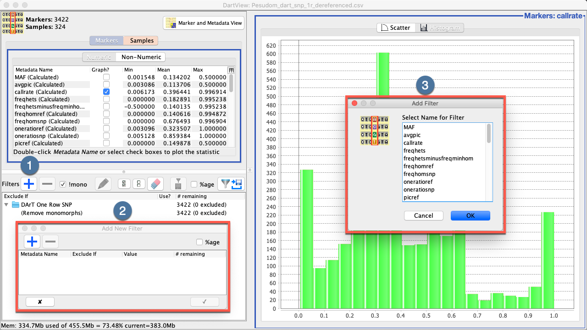Viewport: 587px width, 330px height.
Task: Click the funnel export/save button
Action: tap(232, 184)
